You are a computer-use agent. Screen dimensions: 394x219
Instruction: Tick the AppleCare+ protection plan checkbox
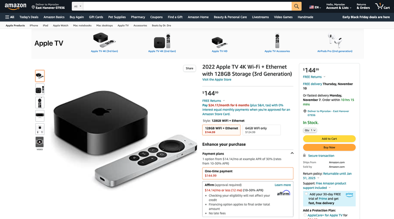pyautogui.click(x=305, y=215)
